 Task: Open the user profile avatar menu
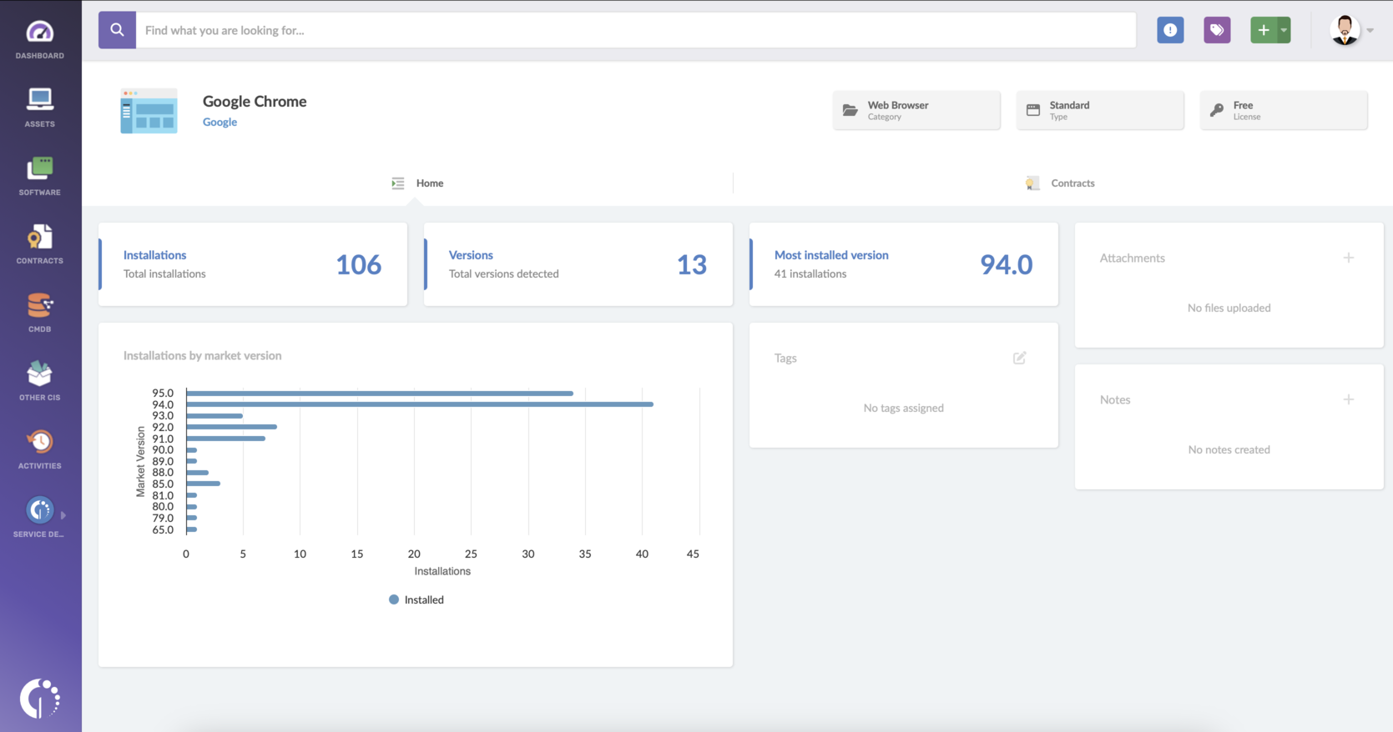(x=1345, y=30)
